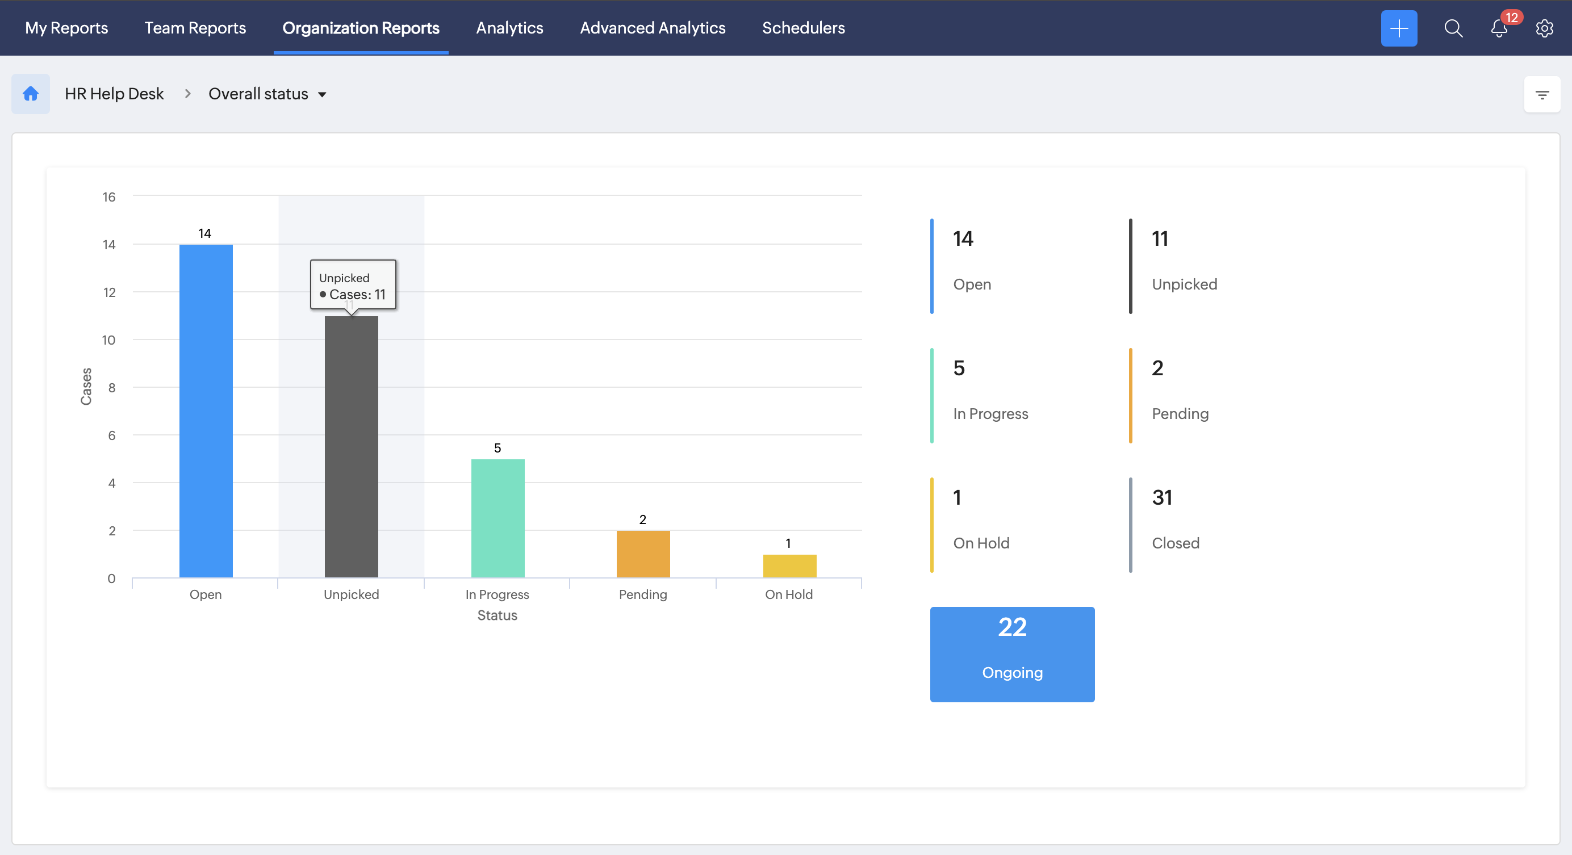Screen dimensions: 1572x855
Task: Open notifications bell with 12 badge
Action: [x=1499, y=28]
